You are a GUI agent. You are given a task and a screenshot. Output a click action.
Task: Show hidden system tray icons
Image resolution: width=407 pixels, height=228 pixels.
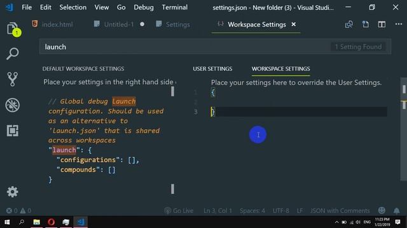tap(336, 222)
